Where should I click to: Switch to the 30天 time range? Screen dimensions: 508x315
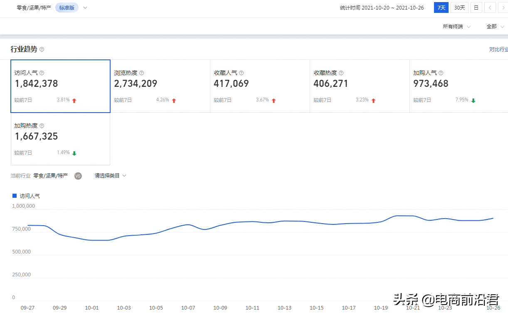tap(459, 7)
